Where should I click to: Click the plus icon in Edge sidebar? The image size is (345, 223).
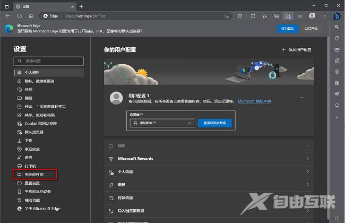(x=335, y=116)
